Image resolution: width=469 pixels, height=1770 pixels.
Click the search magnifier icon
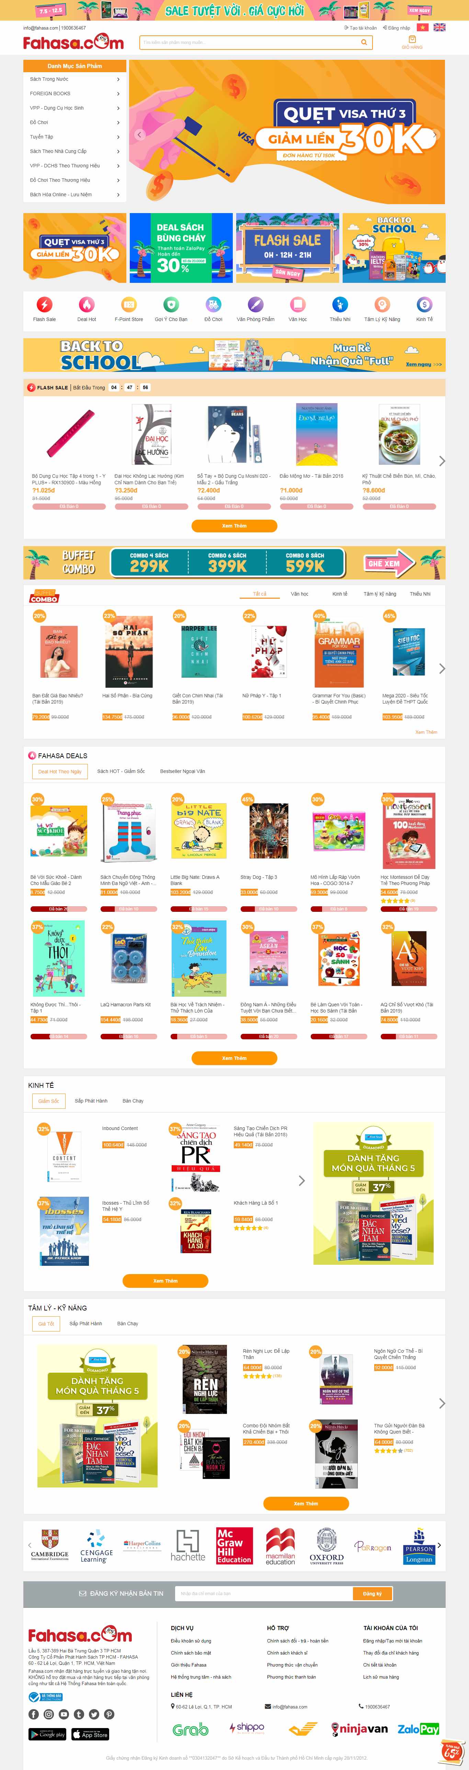coord(364,42)
